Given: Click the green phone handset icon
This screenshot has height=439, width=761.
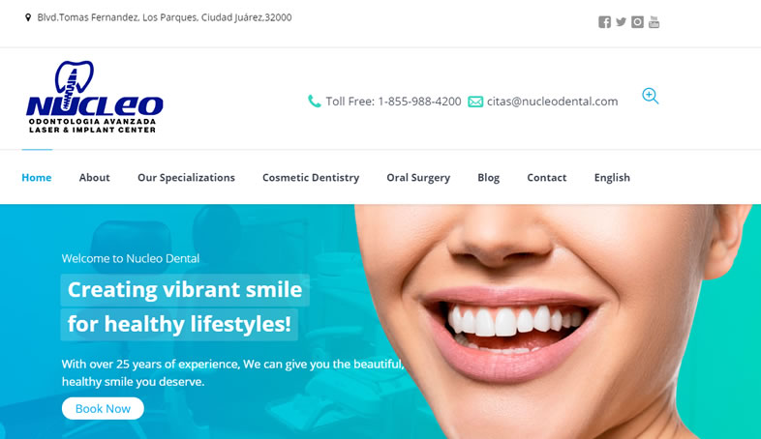Looking at the screenshot, I should pyautogui.click(x=315, y=102).
